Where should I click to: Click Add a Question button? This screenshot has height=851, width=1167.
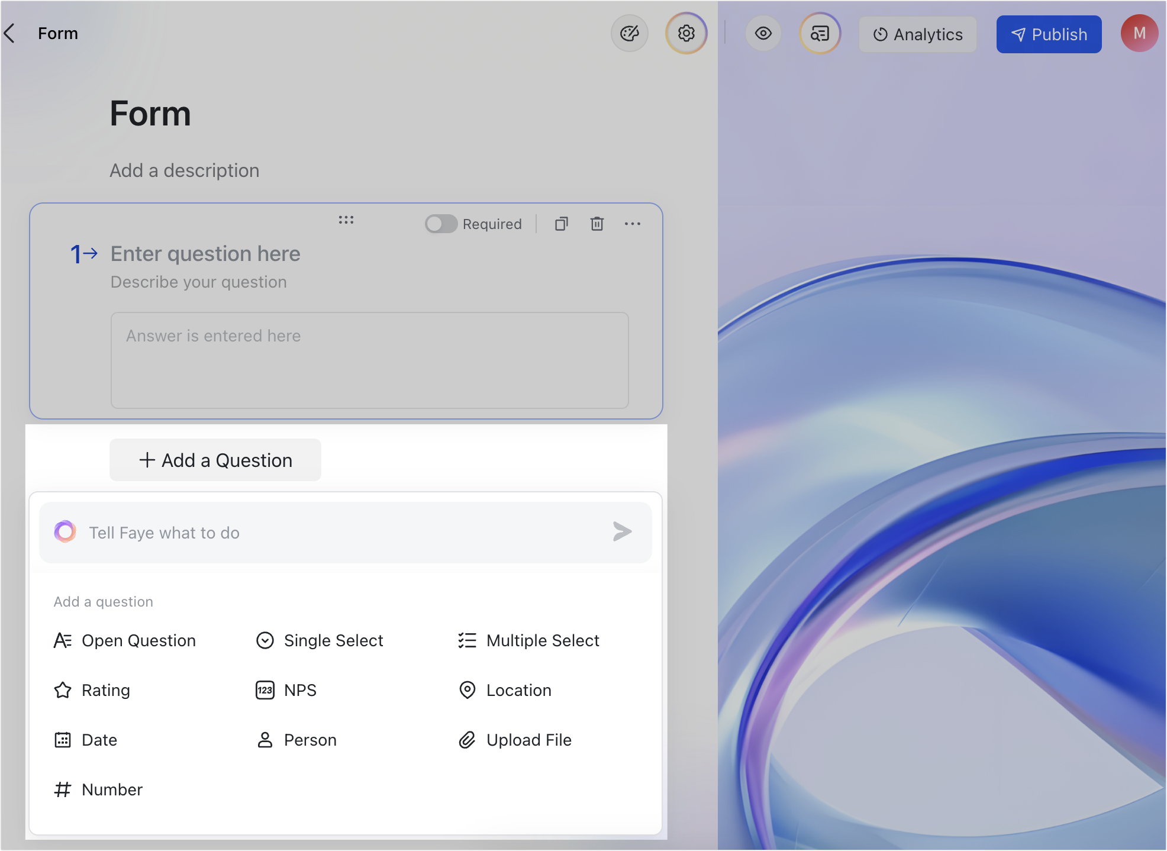click(x=215, y=460)
